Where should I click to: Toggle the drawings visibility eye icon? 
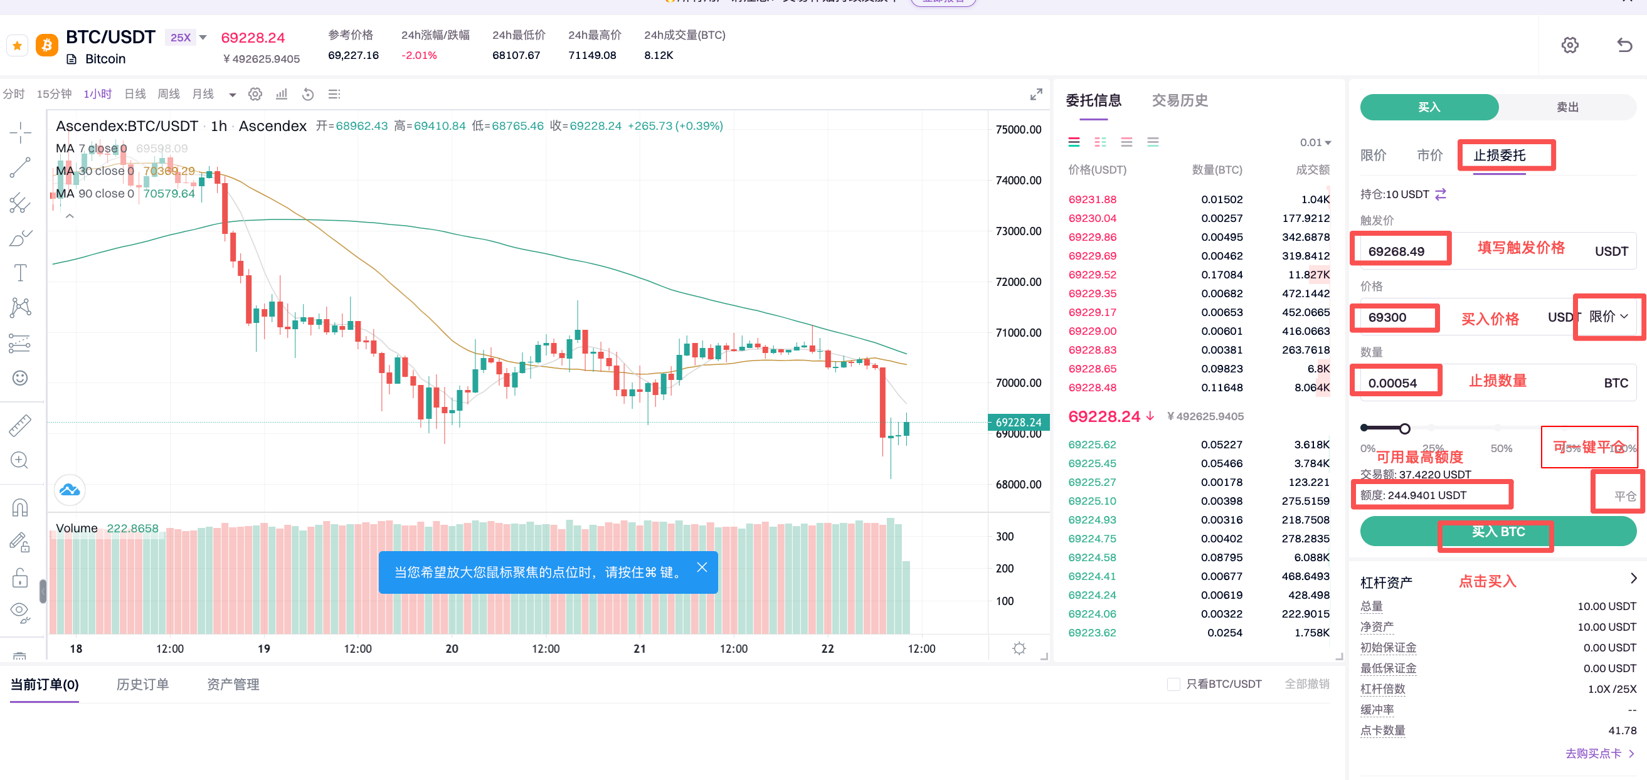(x=20, y=611)
